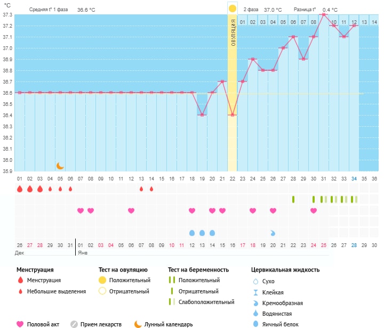Click the small spotting drop on cycle day 04
Image resolution: width=384 pixels, height=328 pixels.
[x=50, y=189]
